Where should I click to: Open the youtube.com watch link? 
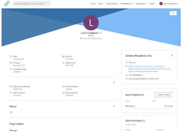pos(150,69)
